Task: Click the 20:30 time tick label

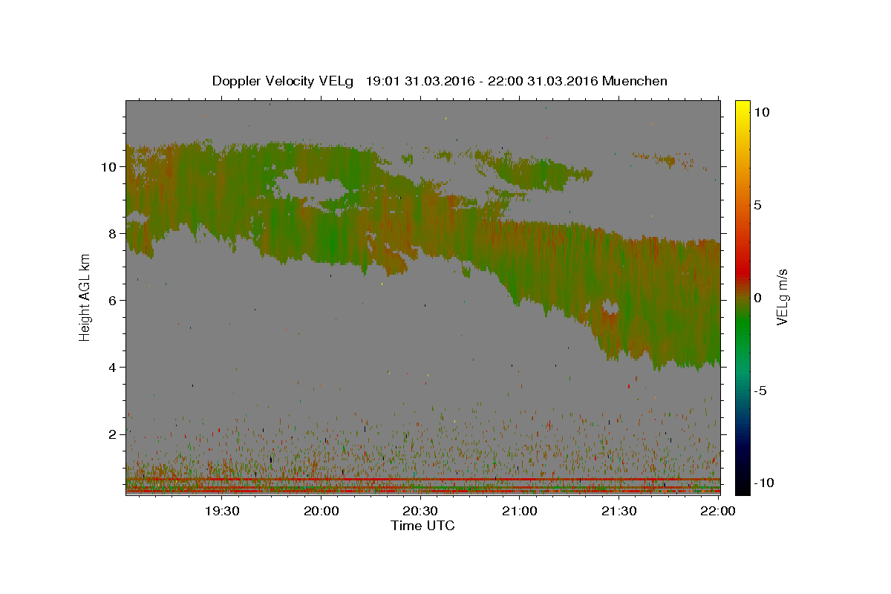Action: coord(420,511)
